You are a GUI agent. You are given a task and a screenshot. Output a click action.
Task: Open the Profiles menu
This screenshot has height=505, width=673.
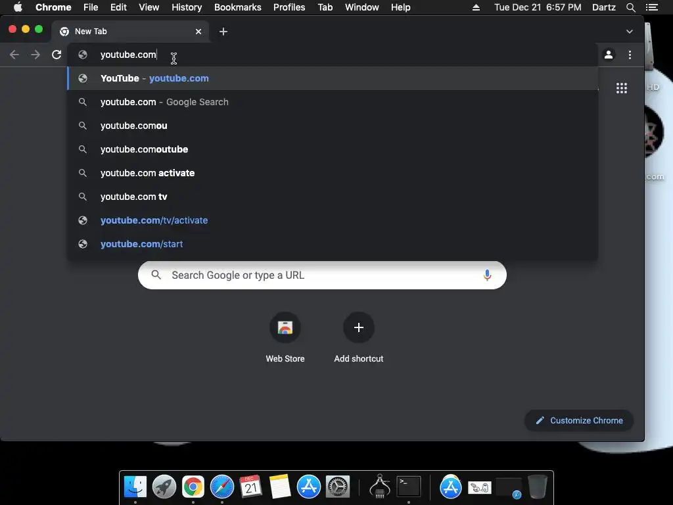(x=289, y=7)
